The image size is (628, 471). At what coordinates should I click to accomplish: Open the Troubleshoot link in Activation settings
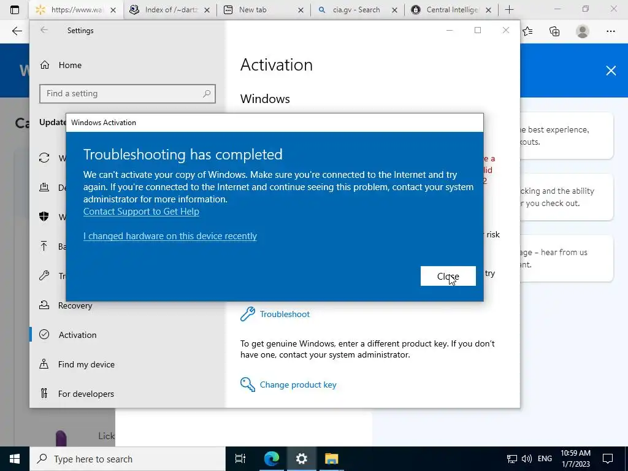pyautogui.click(x=285, y=314)
